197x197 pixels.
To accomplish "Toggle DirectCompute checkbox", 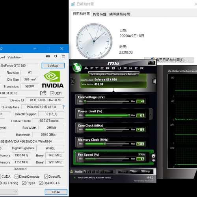I will click(x=17, y=177).
